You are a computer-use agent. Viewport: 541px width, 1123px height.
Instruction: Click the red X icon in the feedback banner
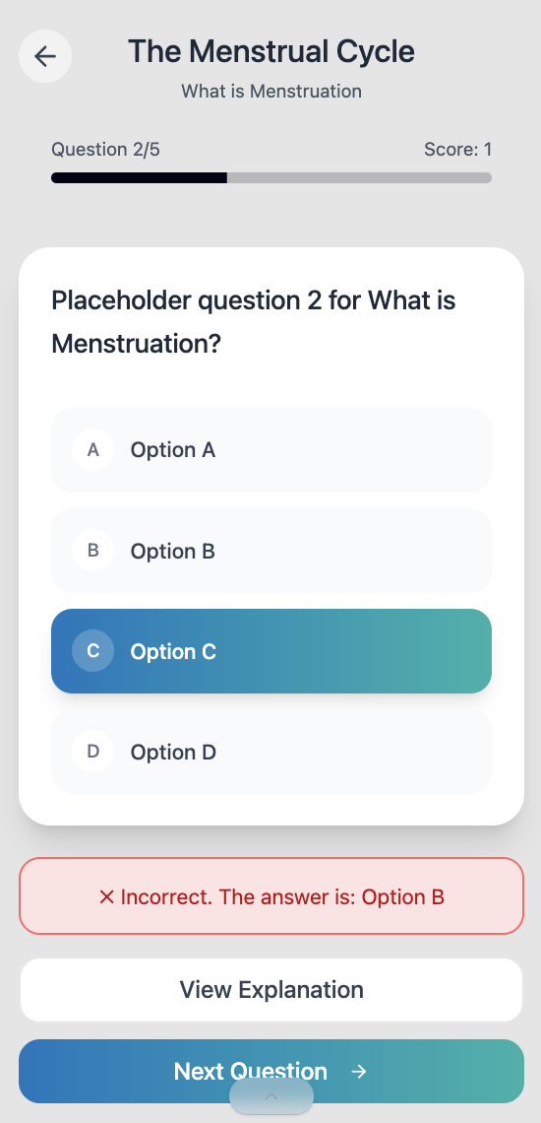coord(106,896)
